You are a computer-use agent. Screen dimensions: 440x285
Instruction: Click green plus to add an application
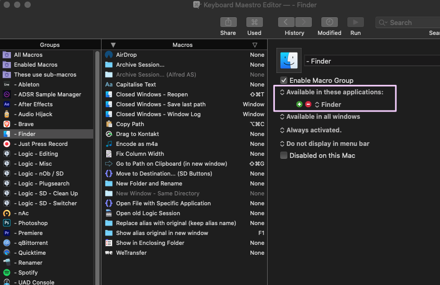(x=299, y=104)
